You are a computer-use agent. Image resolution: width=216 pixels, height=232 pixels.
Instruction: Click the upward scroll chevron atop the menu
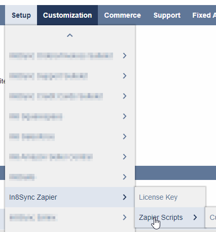(70, 35)
